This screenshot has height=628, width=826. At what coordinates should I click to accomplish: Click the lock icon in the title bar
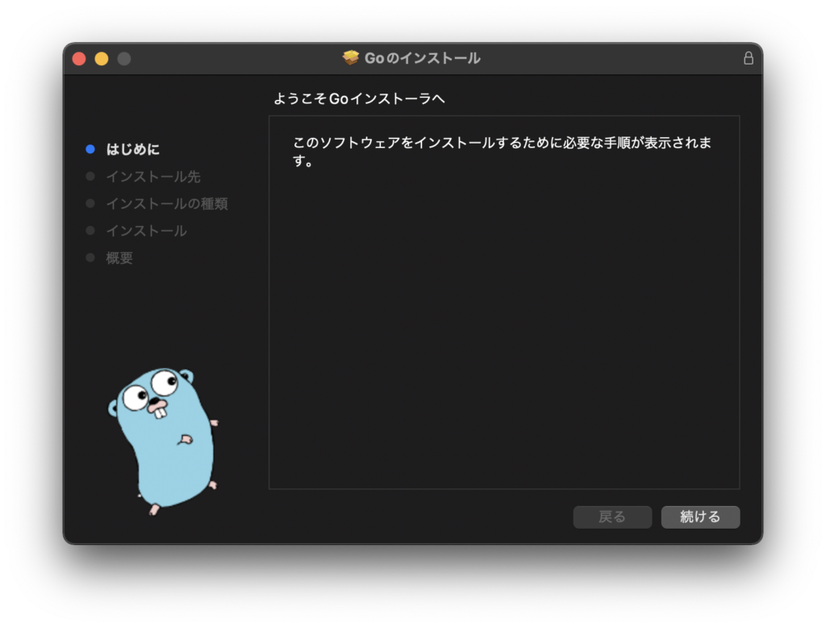[748, 58]
